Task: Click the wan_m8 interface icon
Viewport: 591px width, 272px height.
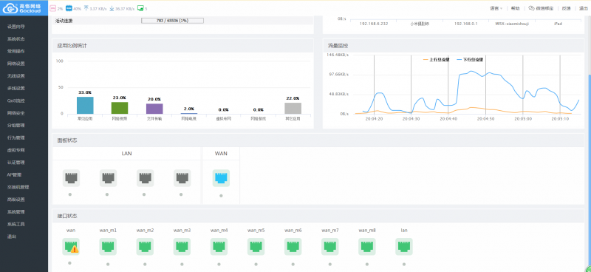Action: coord(366,247)
